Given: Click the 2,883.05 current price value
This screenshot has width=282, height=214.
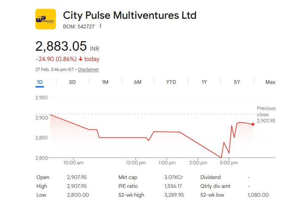Looking at the screenshot, I should (61, 46).
